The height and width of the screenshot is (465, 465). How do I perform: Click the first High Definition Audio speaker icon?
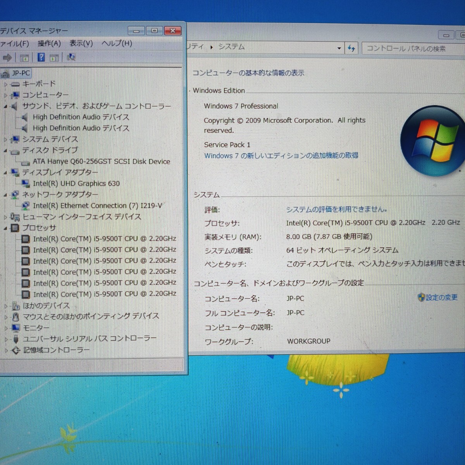coord(25,117)
